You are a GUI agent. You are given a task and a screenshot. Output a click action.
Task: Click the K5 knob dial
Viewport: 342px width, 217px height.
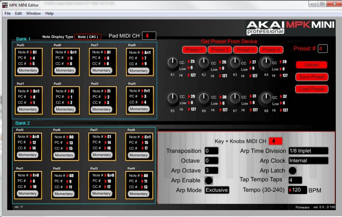173,98
